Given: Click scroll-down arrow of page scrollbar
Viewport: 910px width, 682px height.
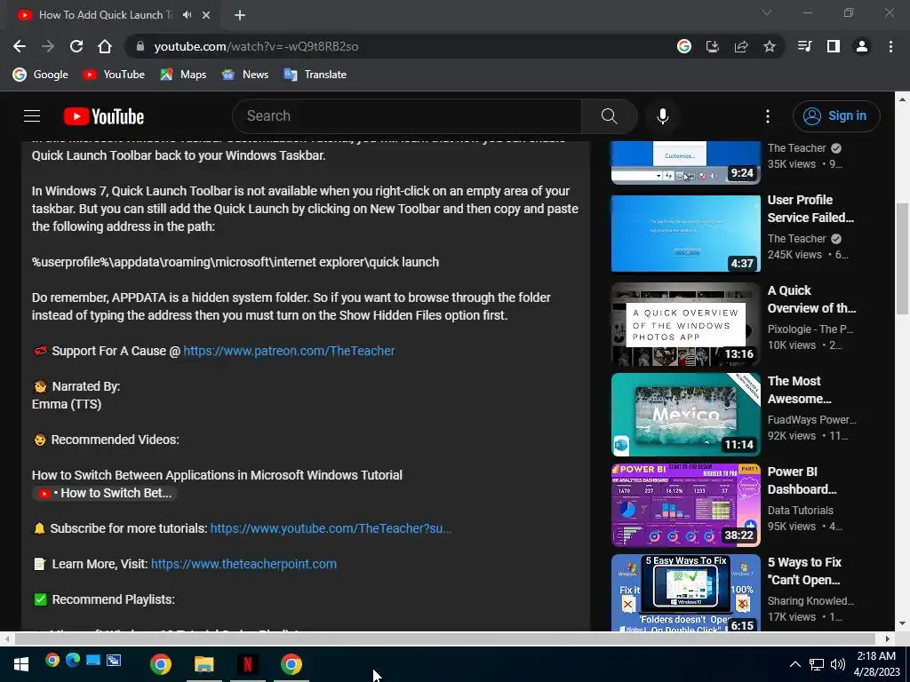Looking at the screenshot, I should pyautogui.click(x=902, y=624).
